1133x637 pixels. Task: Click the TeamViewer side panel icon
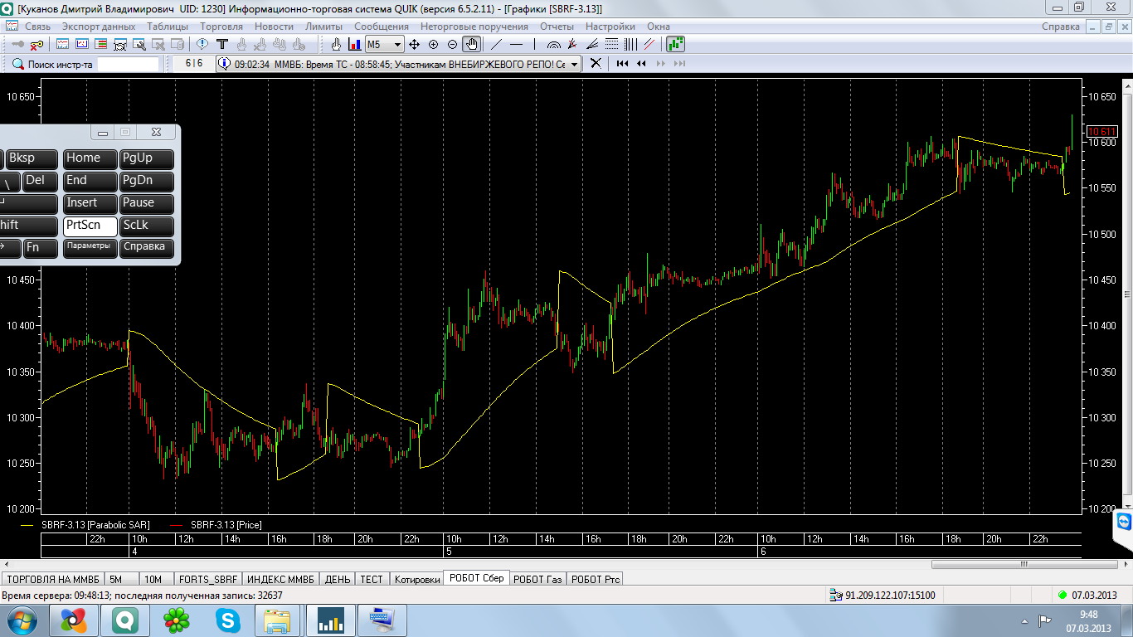click(x=1123, y=523)
